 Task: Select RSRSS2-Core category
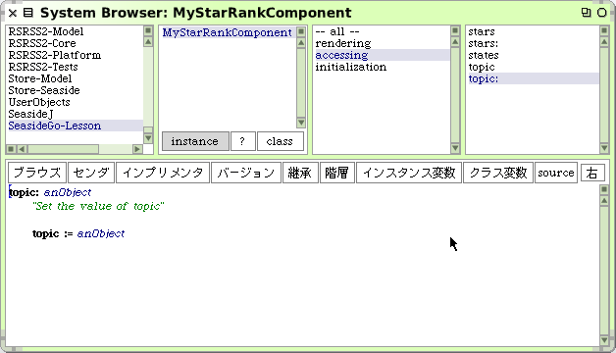(x=75, y=43)
